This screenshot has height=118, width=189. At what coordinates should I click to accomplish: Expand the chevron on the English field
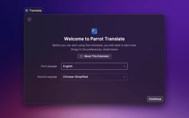[124, 66]
